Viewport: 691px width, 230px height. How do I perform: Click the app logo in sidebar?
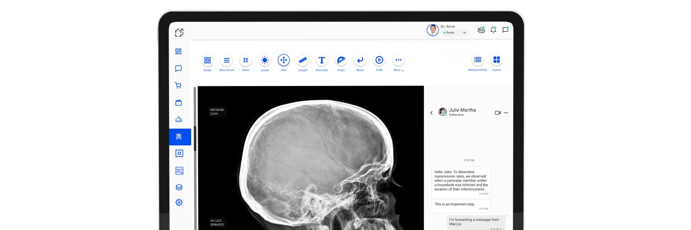coord(179,32)
